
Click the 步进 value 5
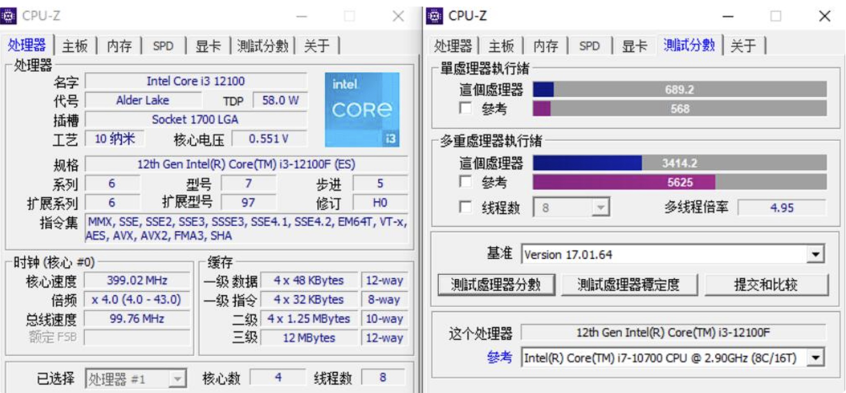click(x=380, y=183)
